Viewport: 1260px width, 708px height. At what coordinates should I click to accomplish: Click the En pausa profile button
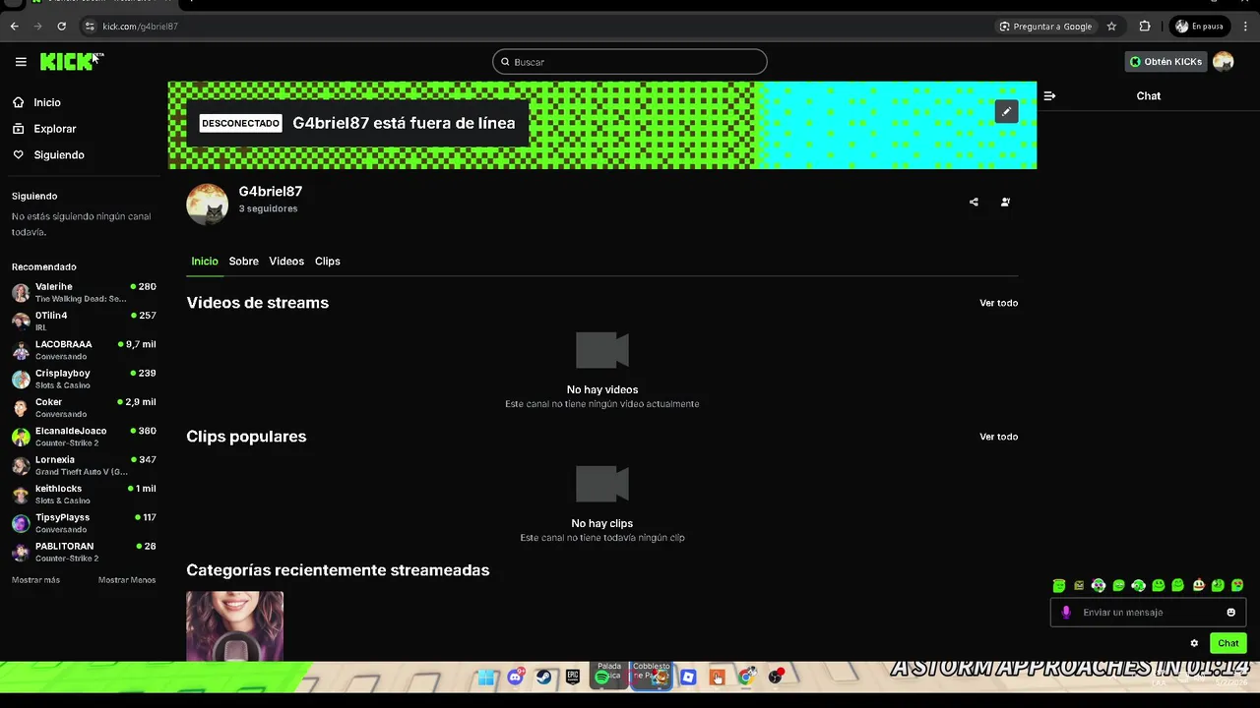1199,27
